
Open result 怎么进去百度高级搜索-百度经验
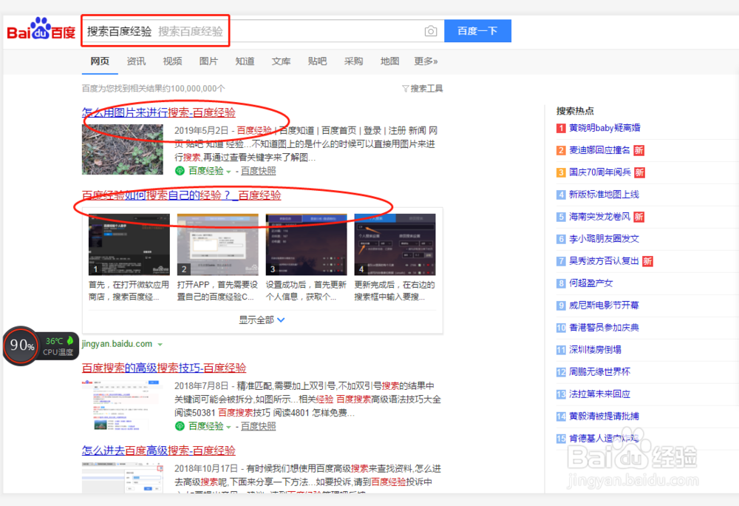(x=158, y=451)
